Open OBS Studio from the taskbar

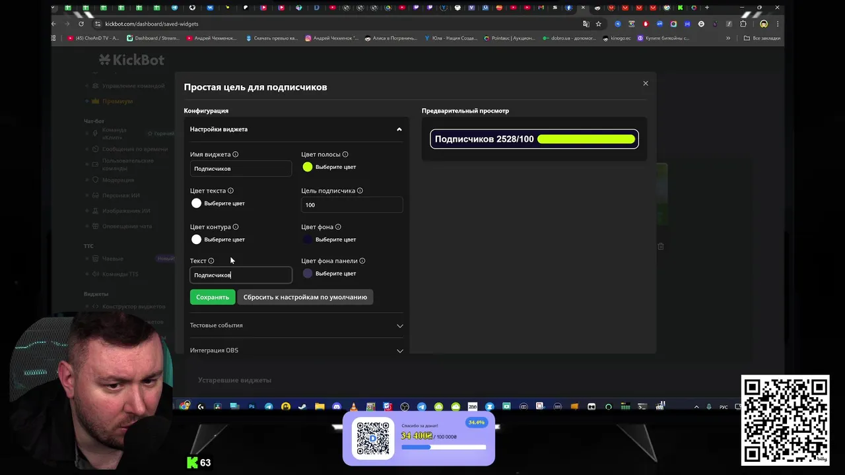tap(405, 406)
